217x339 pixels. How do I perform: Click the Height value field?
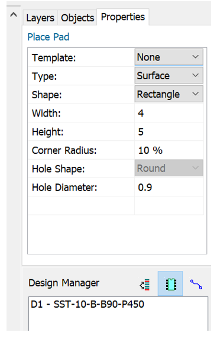point(169,132)
